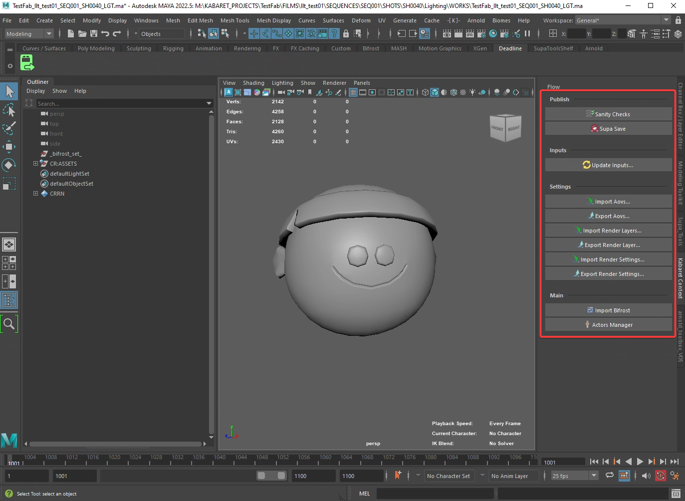Toggle the loop playback button
This screenshot has width=685, height=501.
point(610,476)
